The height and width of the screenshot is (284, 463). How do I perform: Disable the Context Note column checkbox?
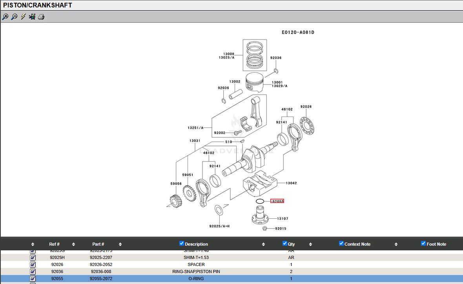[341, 243]
